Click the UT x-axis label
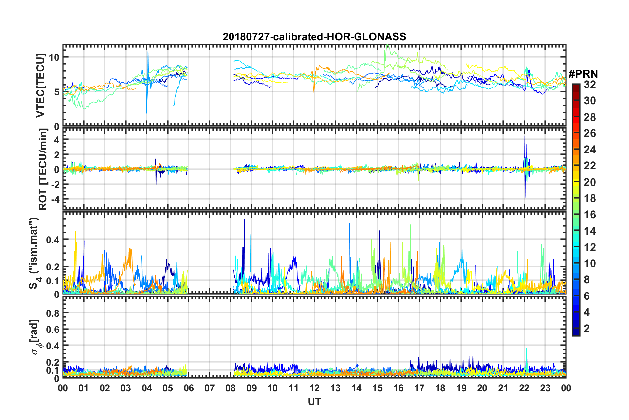Viewport: 629px width, 420px height. coord(314,402)
